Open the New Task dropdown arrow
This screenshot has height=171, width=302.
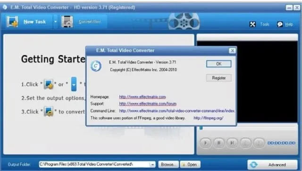(x=56, y=22)
